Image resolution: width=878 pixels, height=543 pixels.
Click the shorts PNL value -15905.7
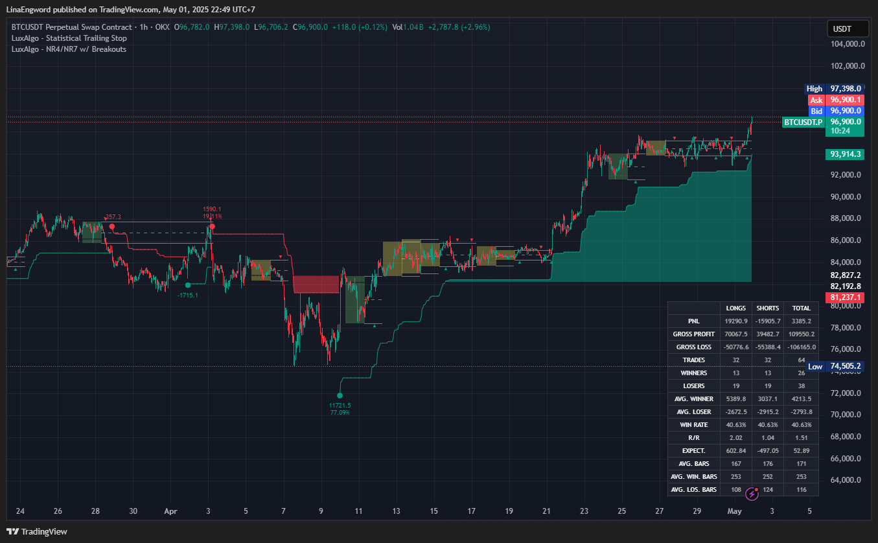767,321
